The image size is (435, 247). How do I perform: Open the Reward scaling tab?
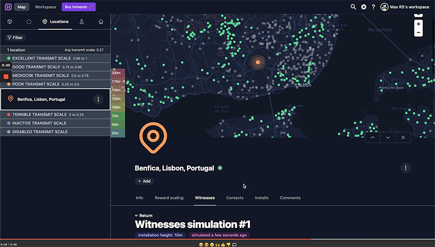(169, 198)
